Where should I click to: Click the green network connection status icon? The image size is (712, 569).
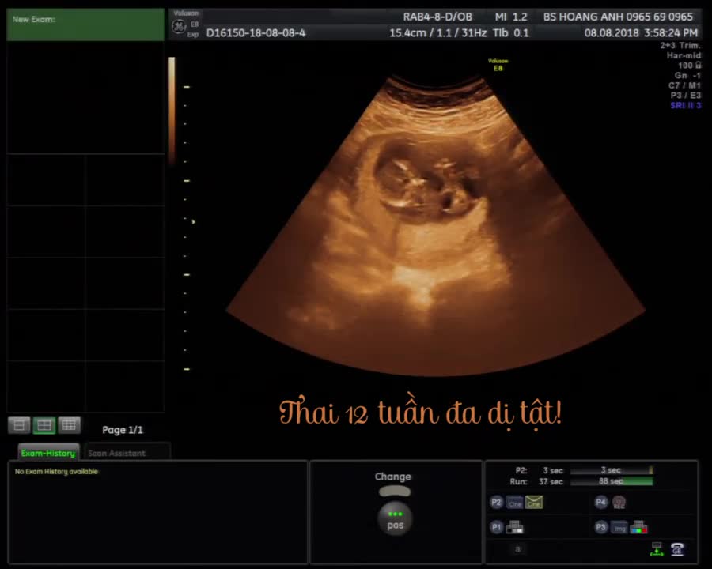point(657,549)
